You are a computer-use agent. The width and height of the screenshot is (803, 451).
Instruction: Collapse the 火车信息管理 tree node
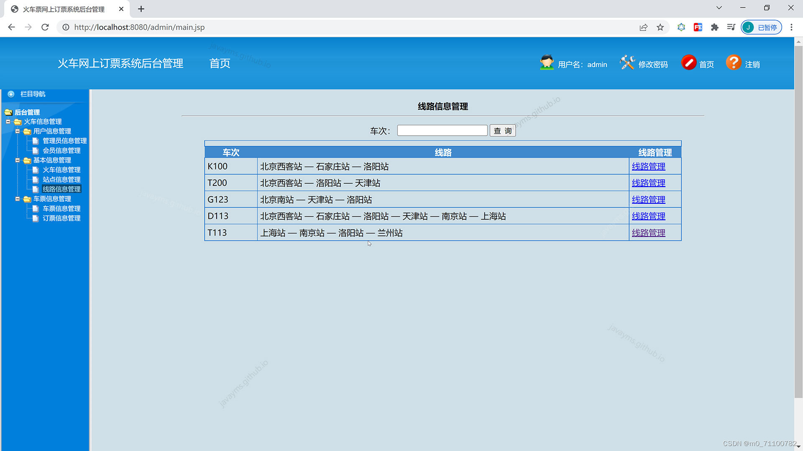click(8, 122)
